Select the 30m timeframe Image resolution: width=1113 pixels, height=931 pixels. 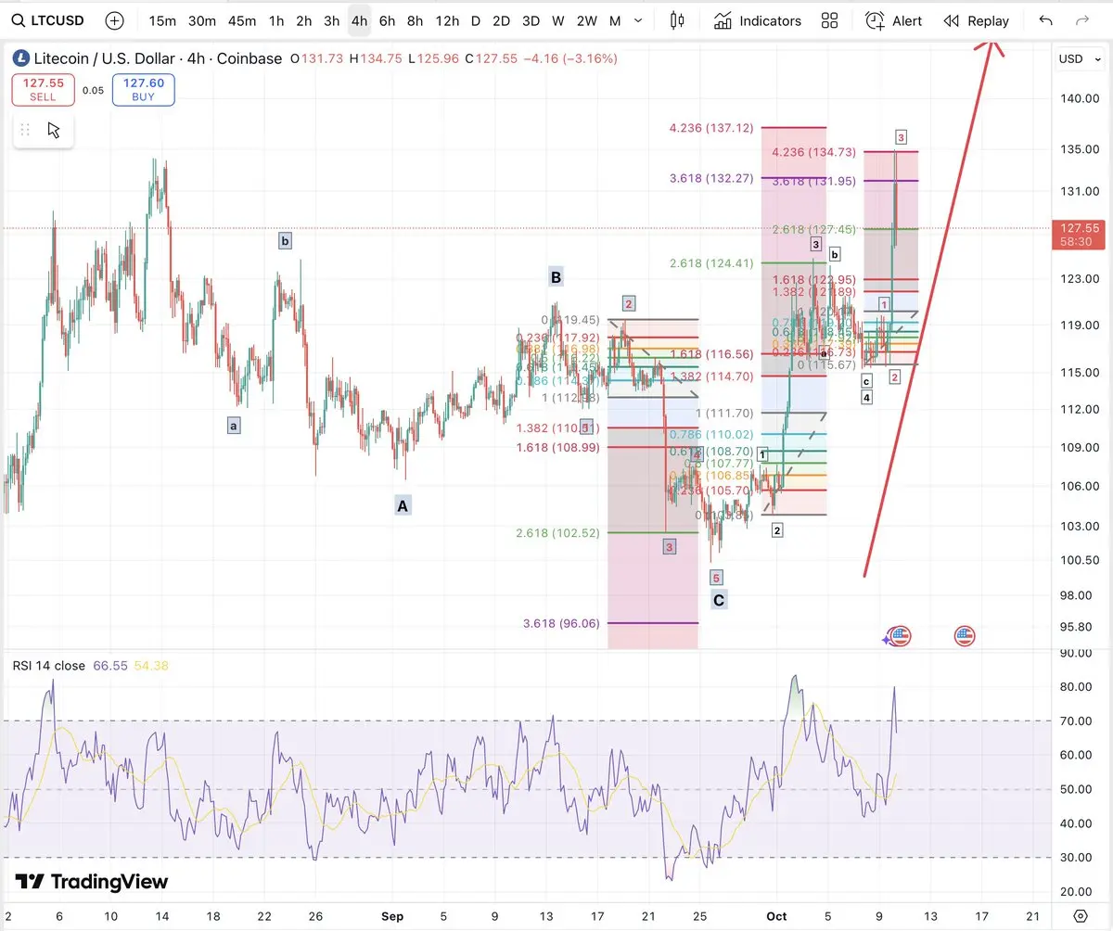(x=201, y=20)
